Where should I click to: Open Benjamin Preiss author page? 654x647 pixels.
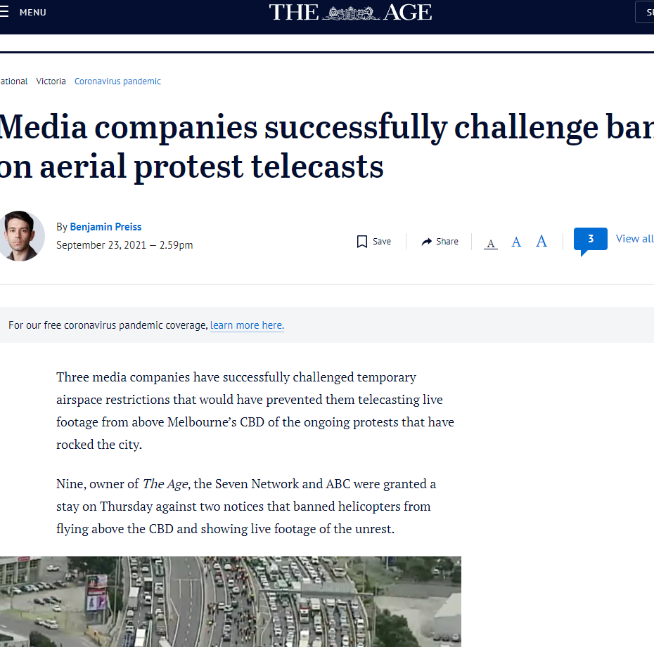click(x=105, y=227)
